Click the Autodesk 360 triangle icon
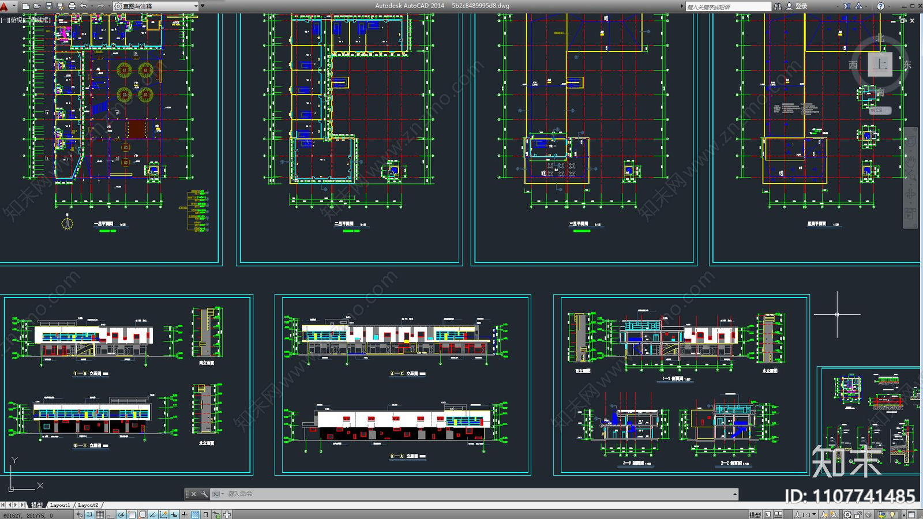Image resolution: width=923 pixels, height=519 pixels. point(858,6)
